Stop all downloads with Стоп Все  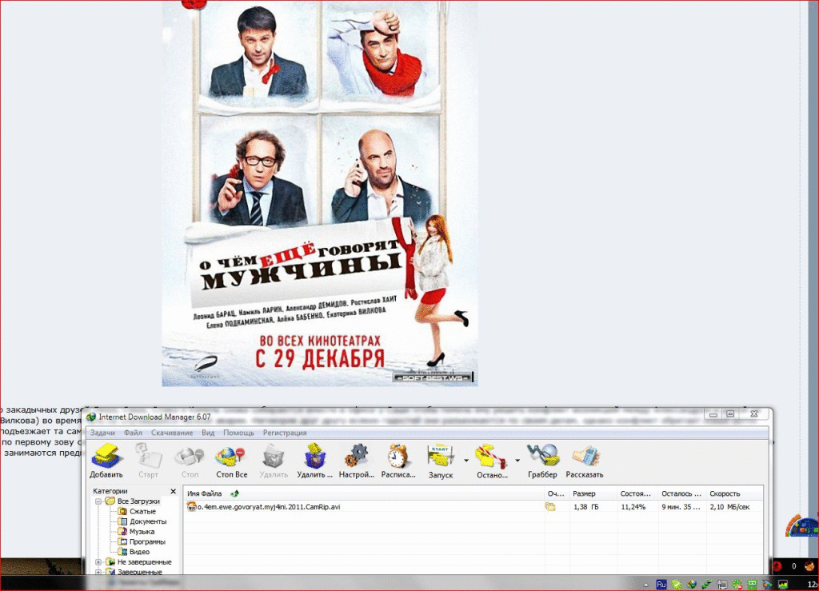point(230,456)
